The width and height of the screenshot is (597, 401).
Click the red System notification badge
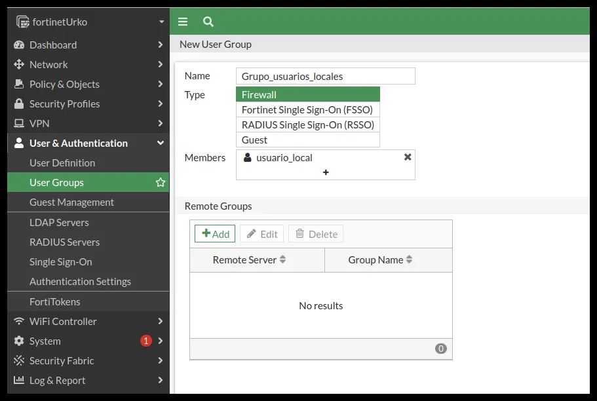coord(146,341)
